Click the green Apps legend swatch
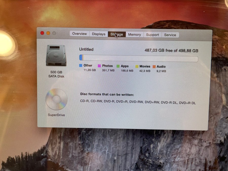This screenshot has width=228, height=171. [118, 66]
